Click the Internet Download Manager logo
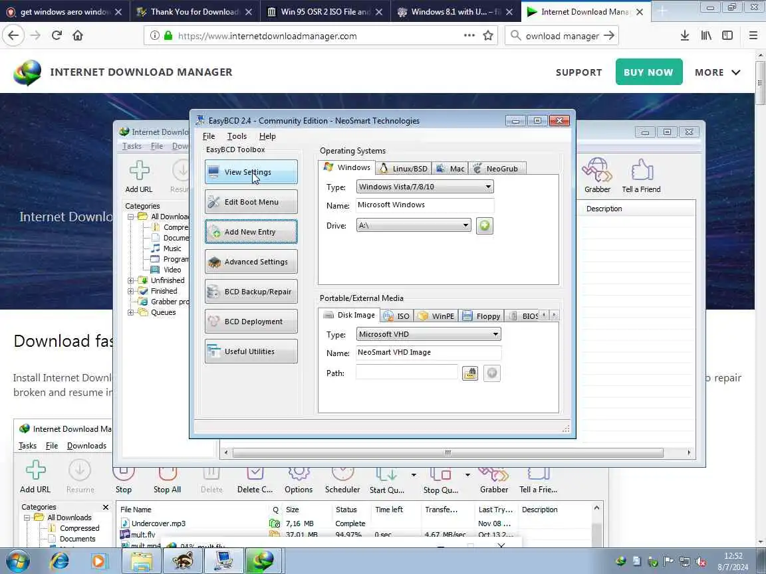The height and width of the screenshot is (574, 766). point(28,72)
